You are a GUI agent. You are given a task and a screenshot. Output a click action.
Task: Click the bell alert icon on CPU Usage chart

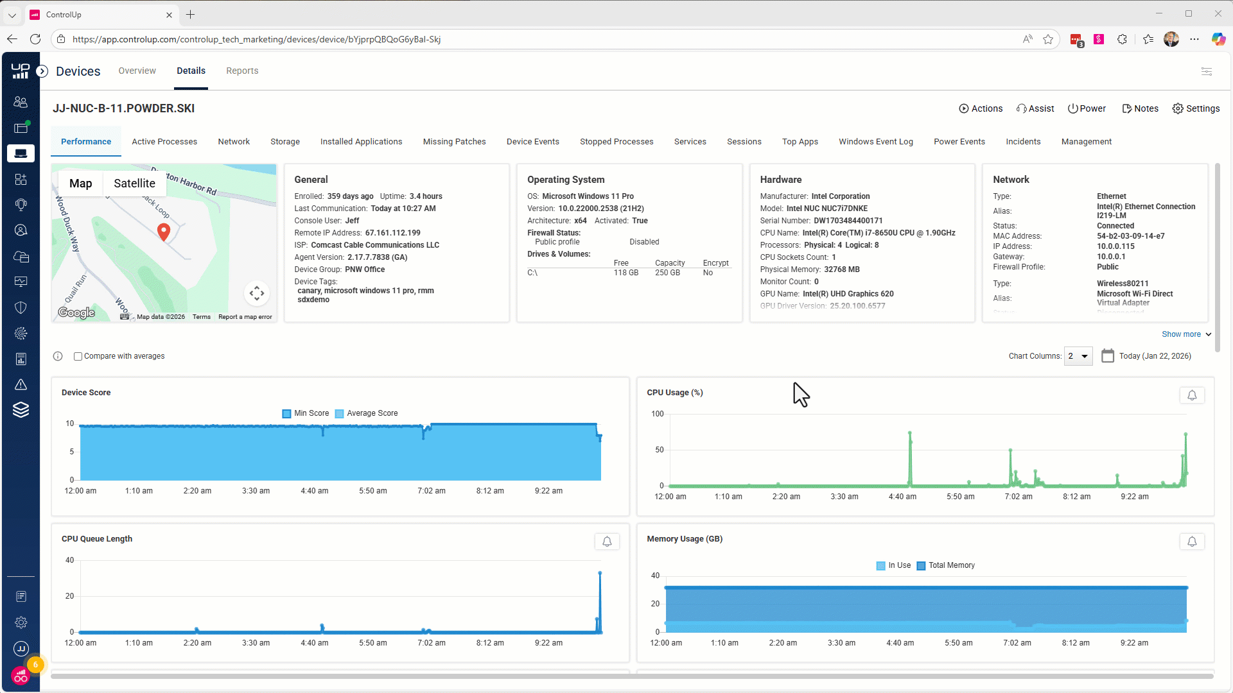(1192, 395)
